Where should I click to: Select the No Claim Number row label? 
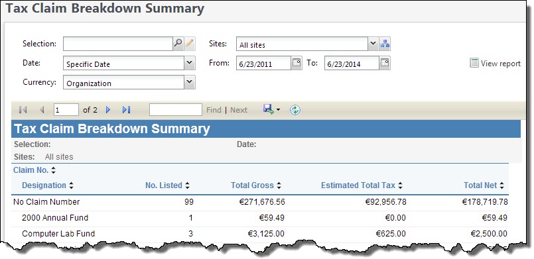pos(46,202)
